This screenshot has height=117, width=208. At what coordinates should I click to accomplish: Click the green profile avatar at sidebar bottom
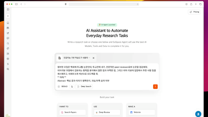click(x=8, y=115)
